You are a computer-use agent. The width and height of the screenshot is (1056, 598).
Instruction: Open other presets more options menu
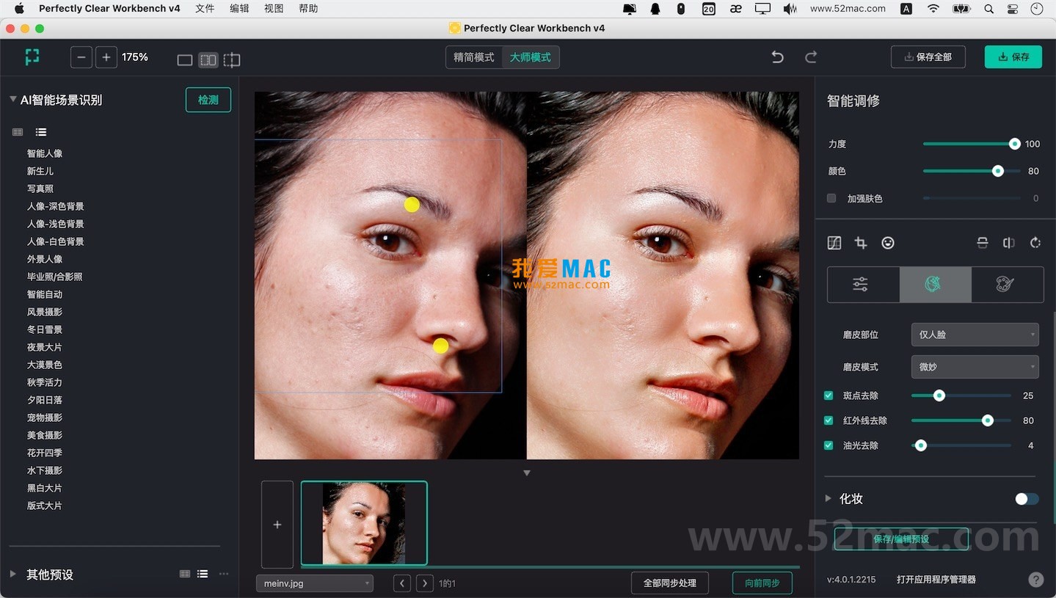click(x=224, y=574)
